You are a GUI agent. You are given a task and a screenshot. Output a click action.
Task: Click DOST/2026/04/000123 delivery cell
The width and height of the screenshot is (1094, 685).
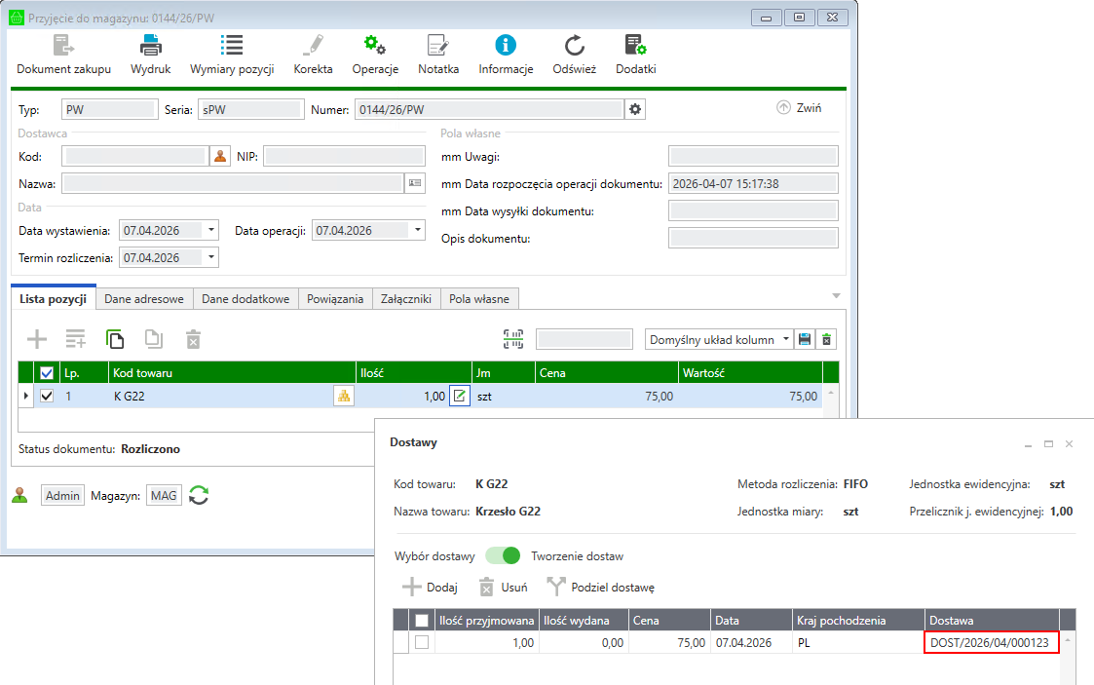pyautogui.click(x=992, y=642)
